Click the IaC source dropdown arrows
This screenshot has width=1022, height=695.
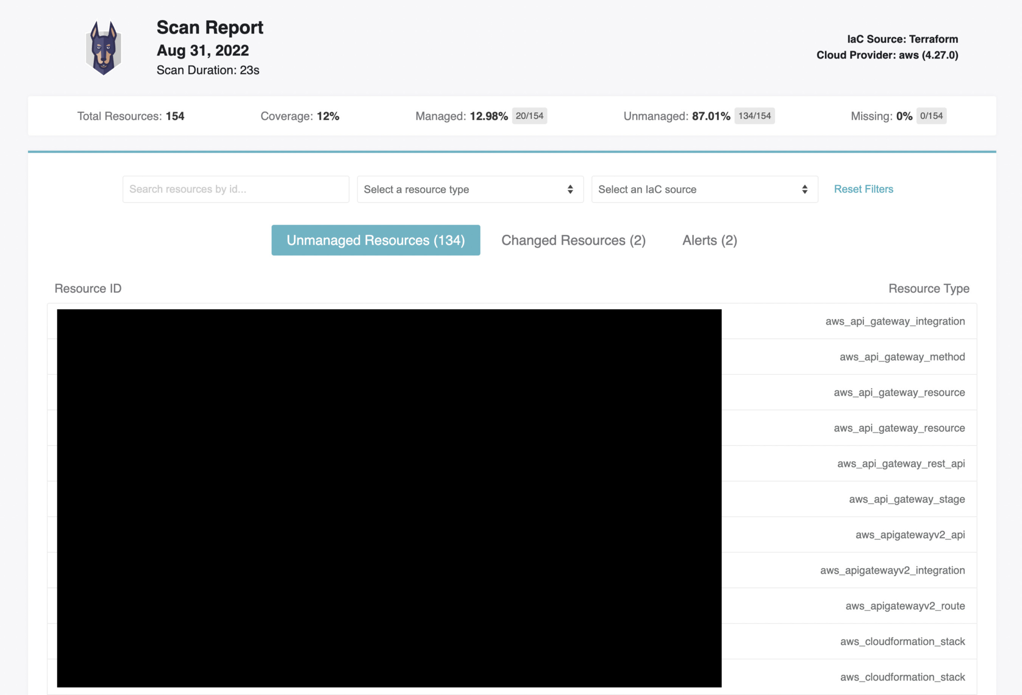804,189
